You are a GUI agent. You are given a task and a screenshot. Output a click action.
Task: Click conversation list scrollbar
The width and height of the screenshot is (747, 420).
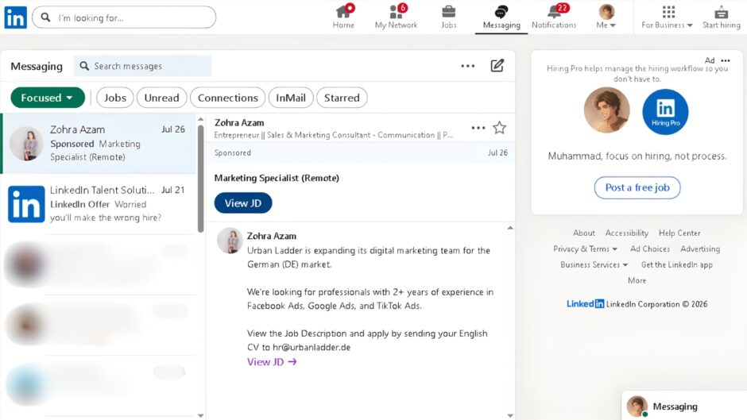[200, 179]
